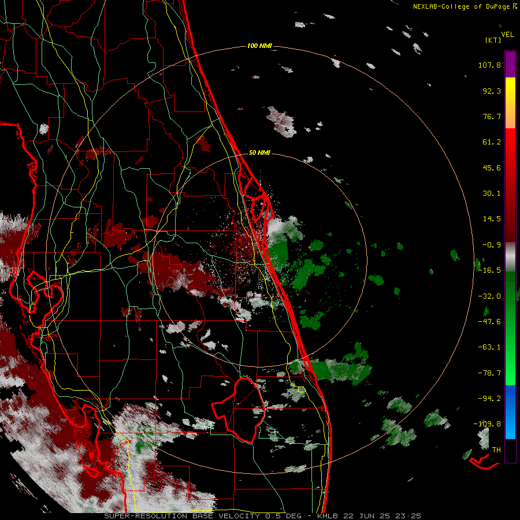This screenshot has height=520, width=520.
Task: Click the [KT] units label
Action: [493, 40]
